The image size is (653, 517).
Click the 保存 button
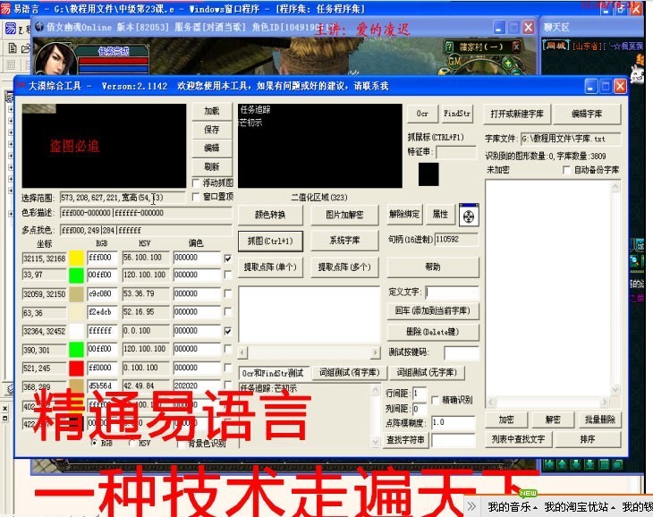[212, 130]
